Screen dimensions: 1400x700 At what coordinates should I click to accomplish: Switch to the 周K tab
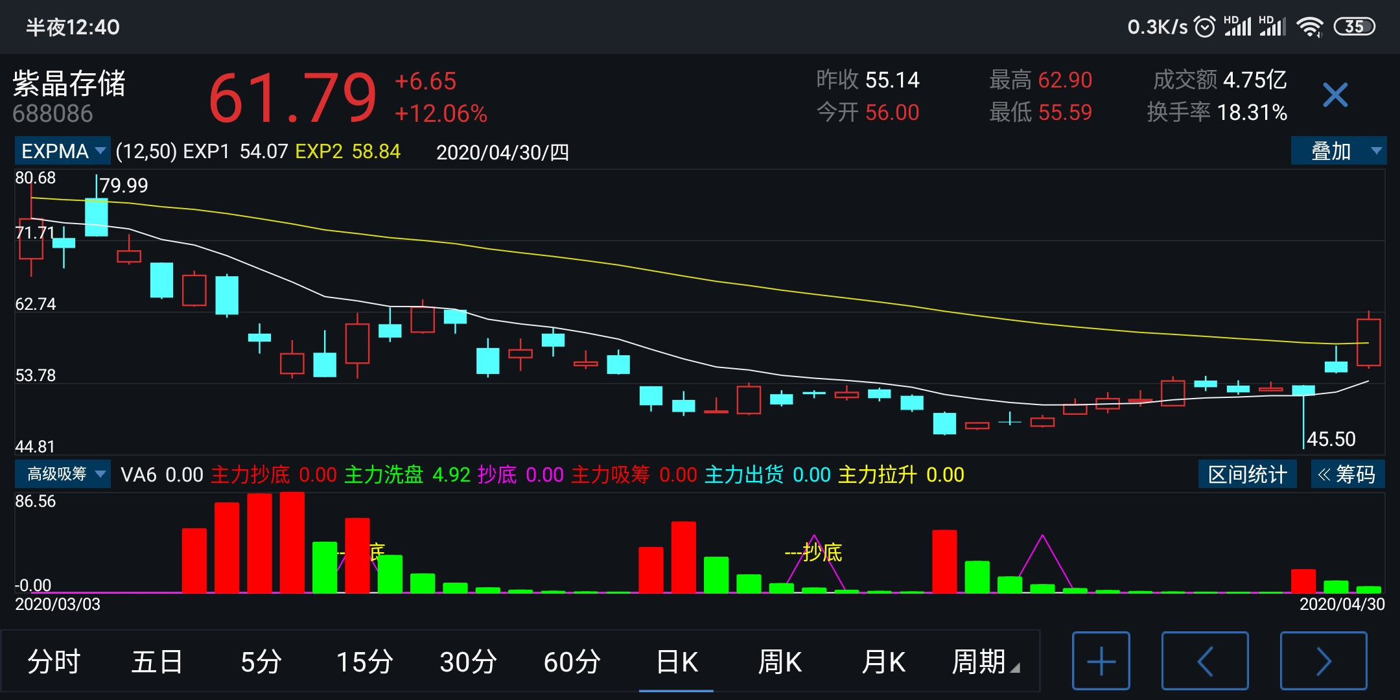[780, 662]
